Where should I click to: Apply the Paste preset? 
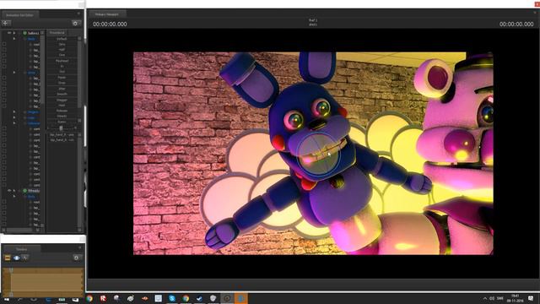tap(62, 78)
